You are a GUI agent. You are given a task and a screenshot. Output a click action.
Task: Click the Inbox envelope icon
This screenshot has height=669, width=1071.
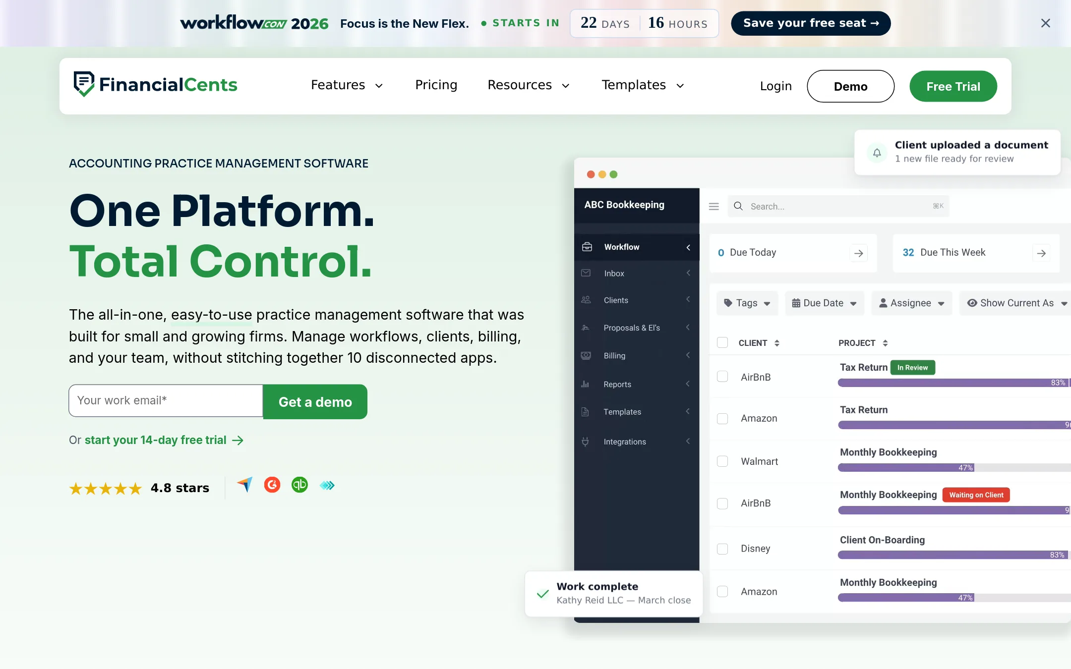(586, 273)
